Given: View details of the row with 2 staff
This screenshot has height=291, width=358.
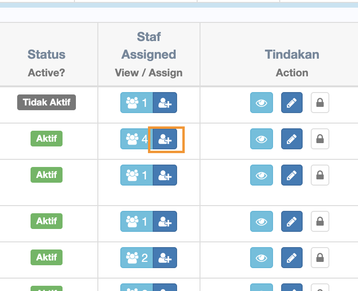Looking at the screenshot, I should [262, 258].
